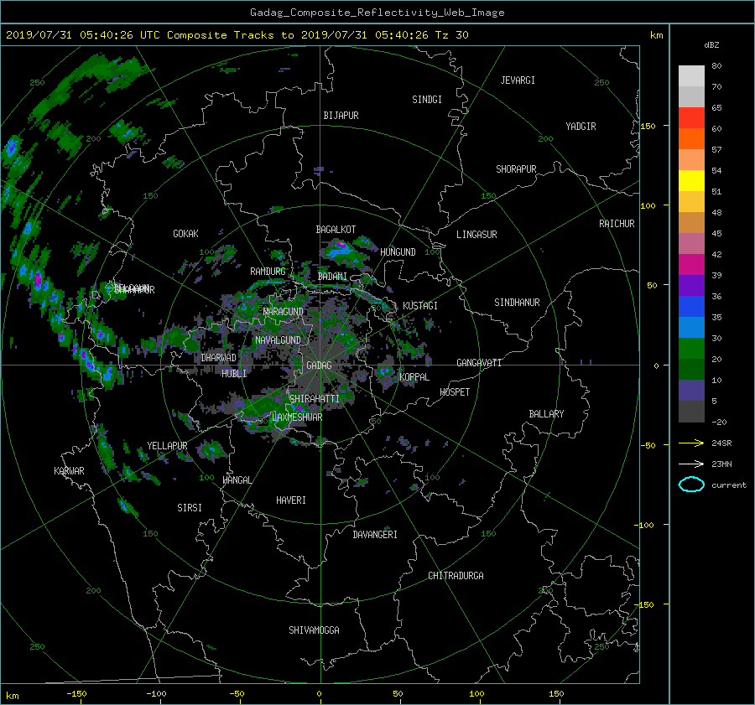
Task: Choose the purple 36-39 dBZ color block
Action: [x=691, y=286]
